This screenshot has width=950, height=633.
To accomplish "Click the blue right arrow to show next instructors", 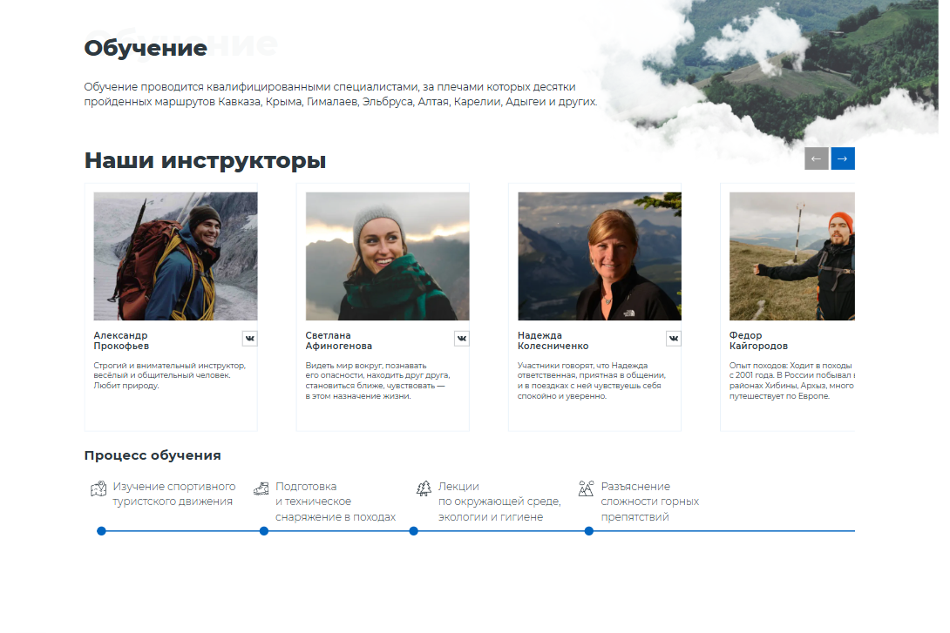I will 842,158.
